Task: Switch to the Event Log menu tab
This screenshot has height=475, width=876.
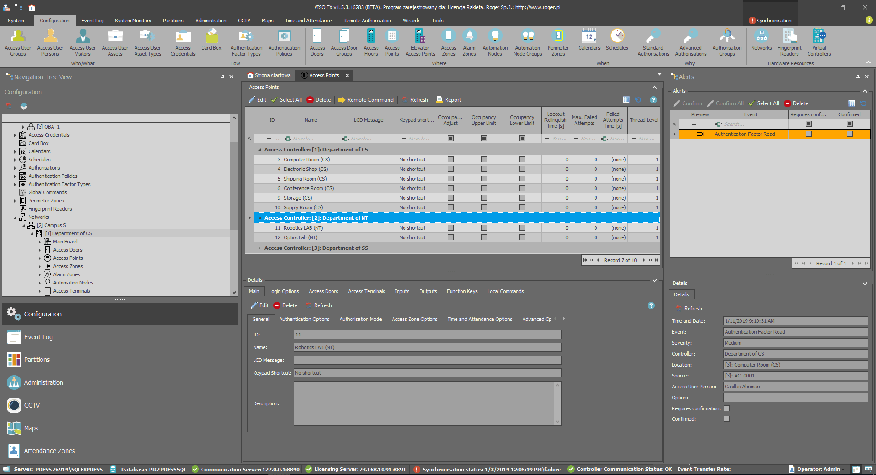Action: tap(92, 21)
